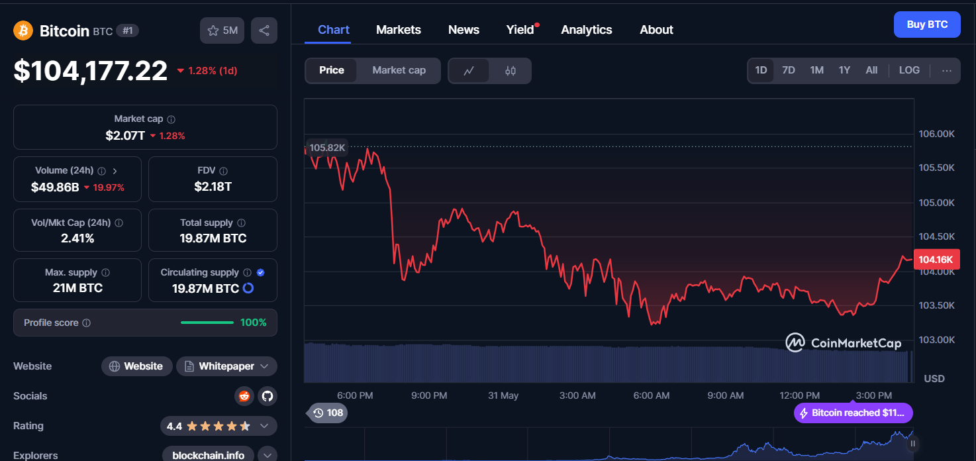Toggle LOG scale on chart
The width and height of the screenshot is (976, 461).
pyautogui.click(x=909, y=70)
